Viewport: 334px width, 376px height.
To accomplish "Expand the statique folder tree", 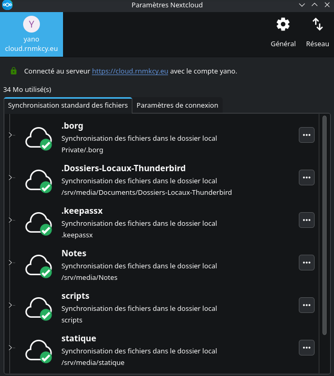I will tap(10, 348).
